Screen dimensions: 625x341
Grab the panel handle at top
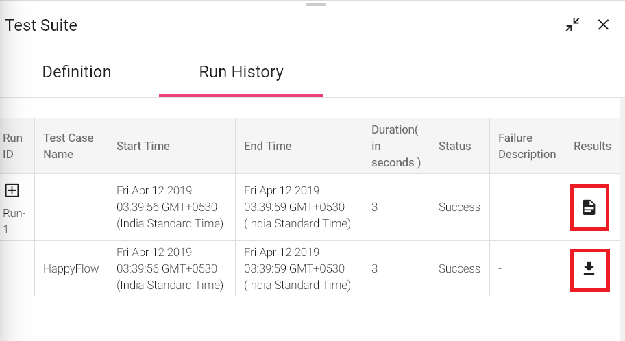[x=316, y=5]
